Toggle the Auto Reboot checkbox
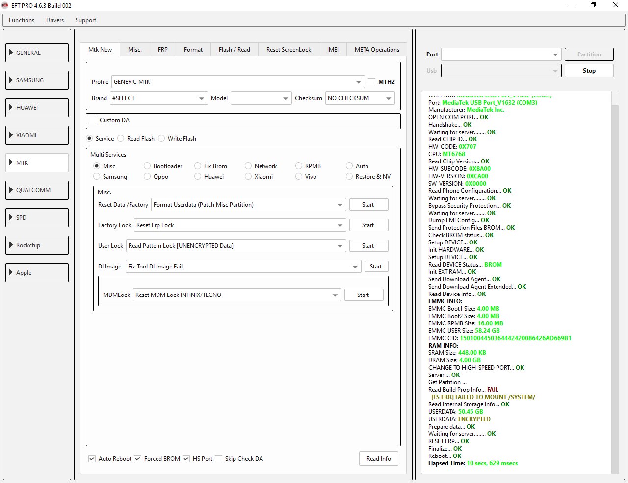The height and width of the screenshot is (483, 628). (92, 459)
